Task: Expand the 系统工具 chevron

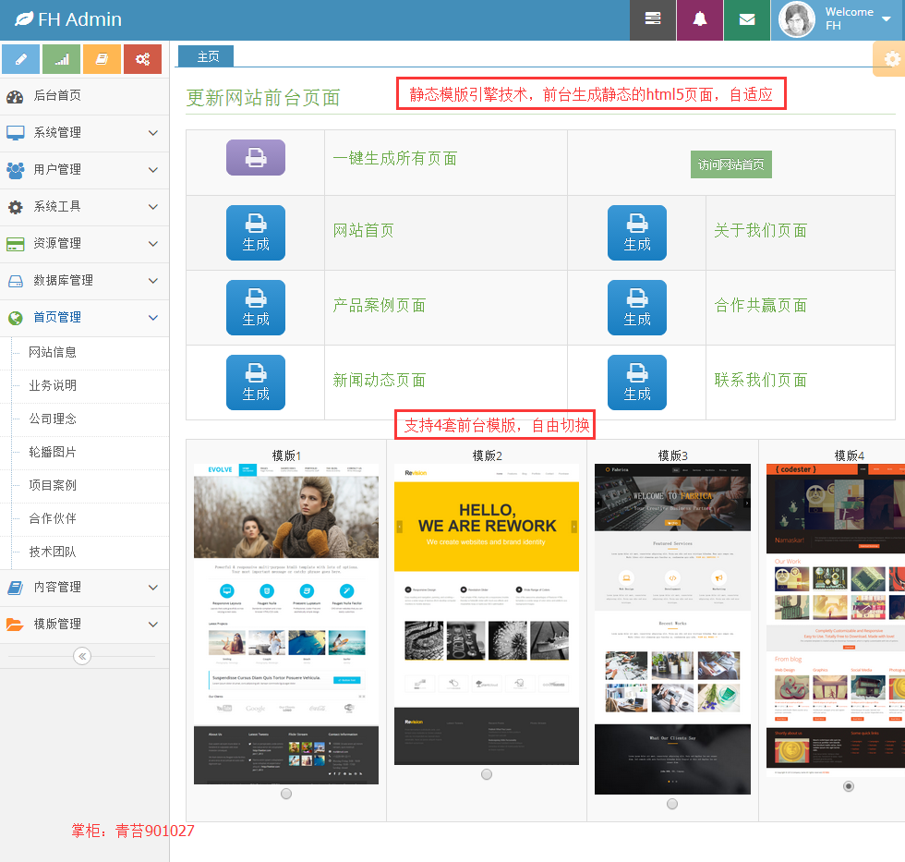Action: 153,207
